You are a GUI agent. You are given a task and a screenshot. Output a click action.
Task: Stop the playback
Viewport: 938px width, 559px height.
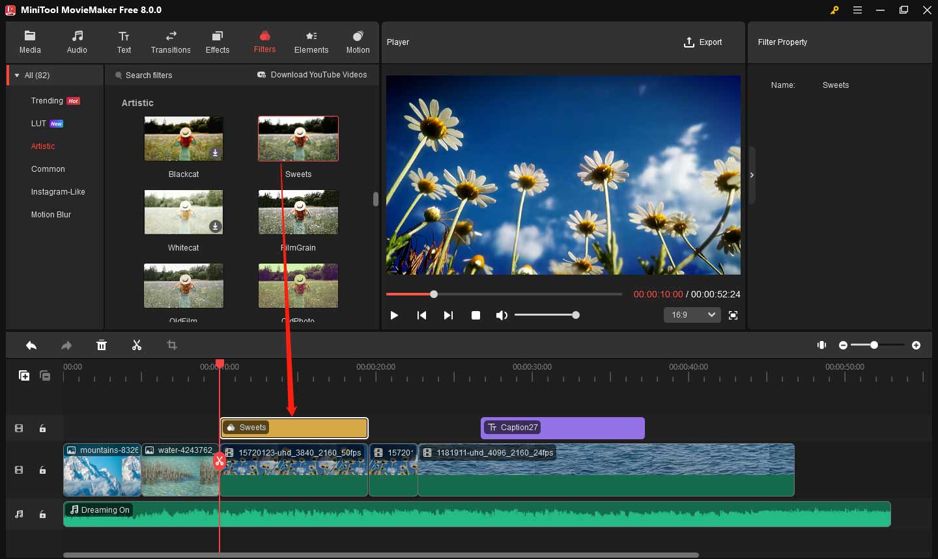(476, 315)
